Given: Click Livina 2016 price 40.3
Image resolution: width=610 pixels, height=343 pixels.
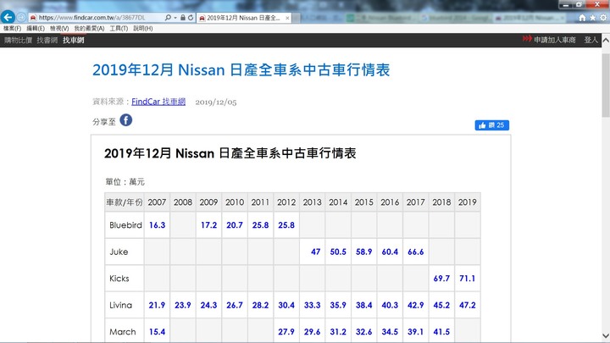Looking at the screenshot, I should click(390, 305).
